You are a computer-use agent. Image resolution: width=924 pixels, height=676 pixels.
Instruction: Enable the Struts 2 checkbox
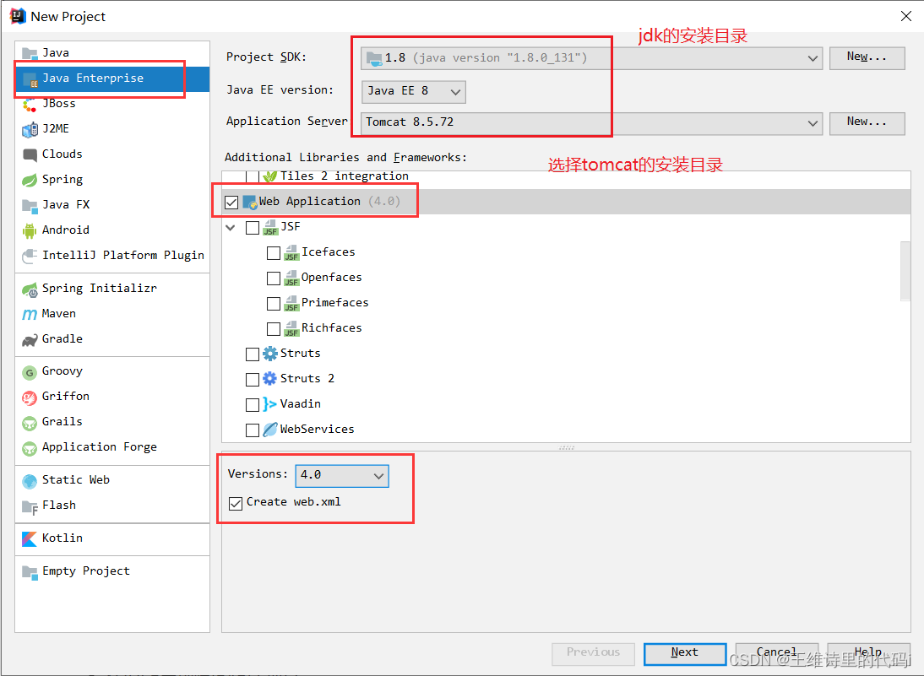(253, 379)
